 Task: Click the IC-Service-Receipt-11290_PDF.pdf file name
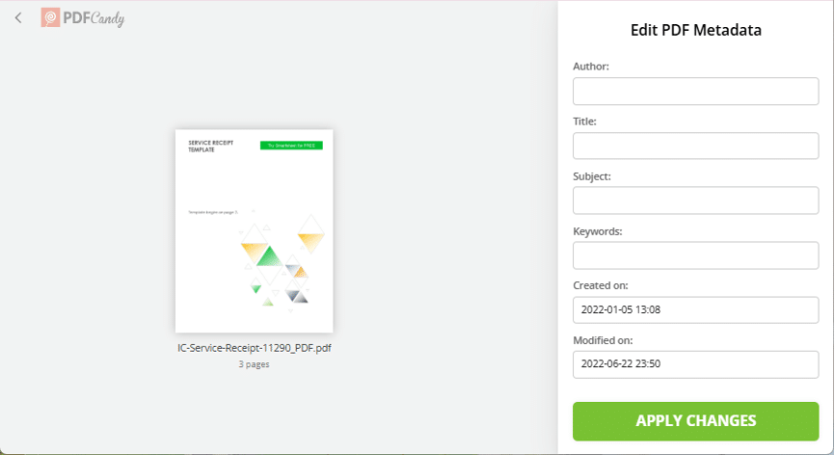(254, 347)
